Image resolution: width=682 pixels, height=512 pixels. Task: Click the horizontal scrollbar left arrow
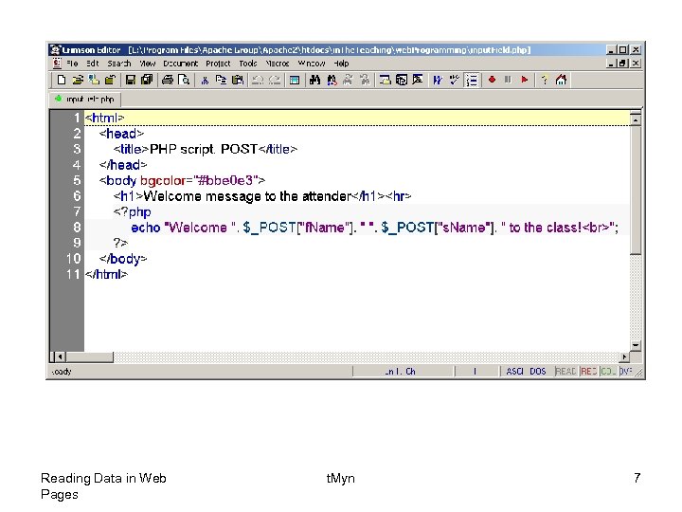[x=60, y=357]
